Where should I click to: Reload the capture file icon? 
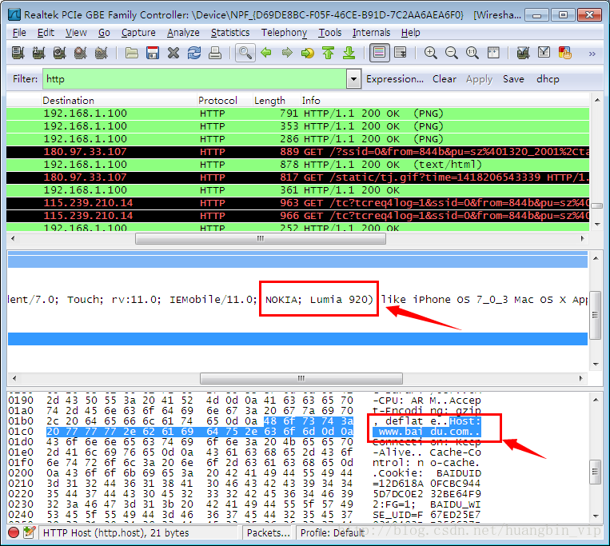194,53
